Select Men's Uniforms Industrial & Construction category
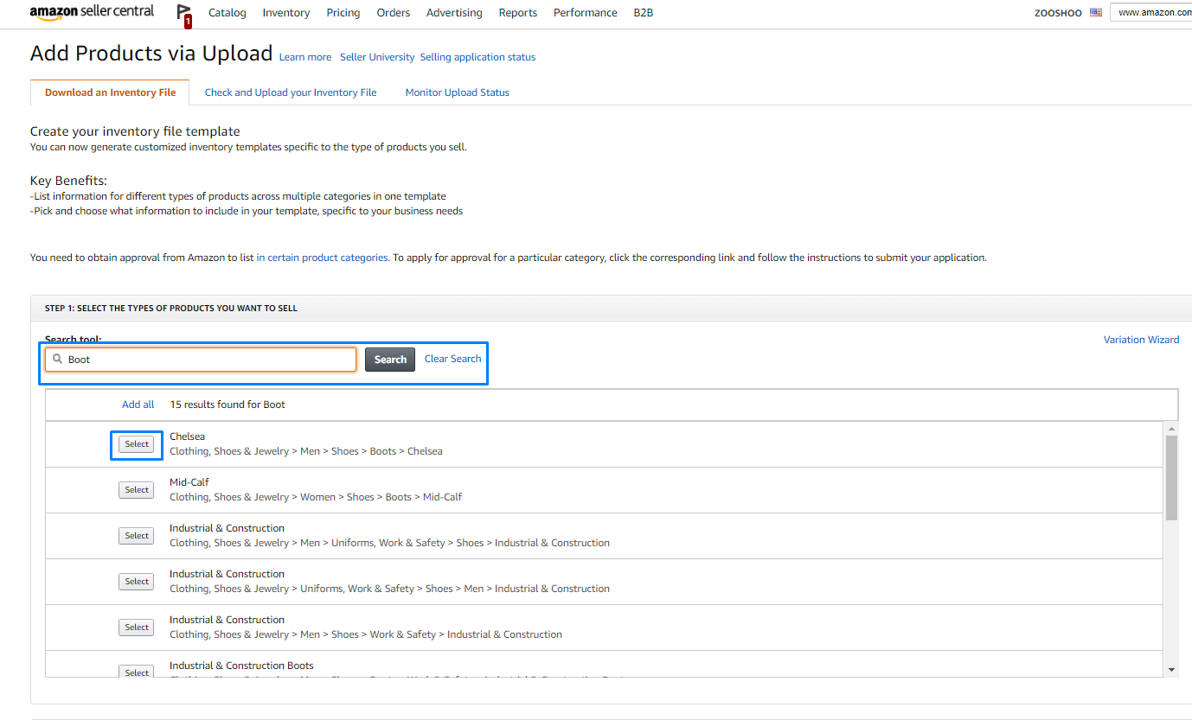Image resolution: width=1192 pixels, height=720 pixels. (x=136, y=535)
